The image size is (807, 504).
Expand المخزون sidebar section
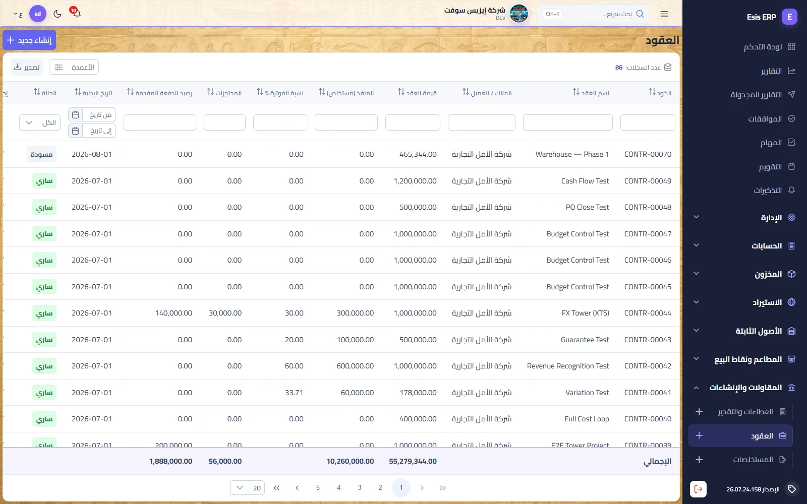744,274
